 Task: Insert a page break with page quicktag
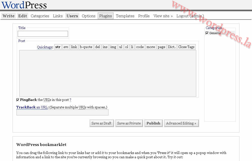click(161, 47)
